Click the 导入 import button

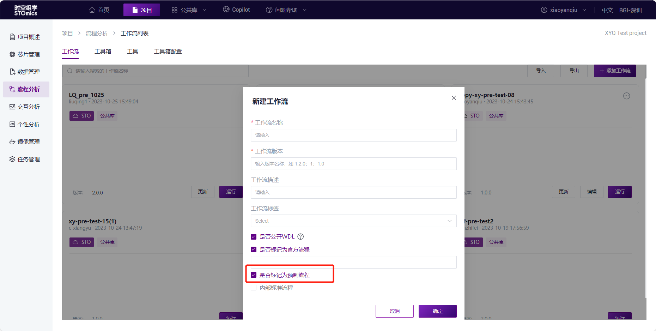click(541, 71)
